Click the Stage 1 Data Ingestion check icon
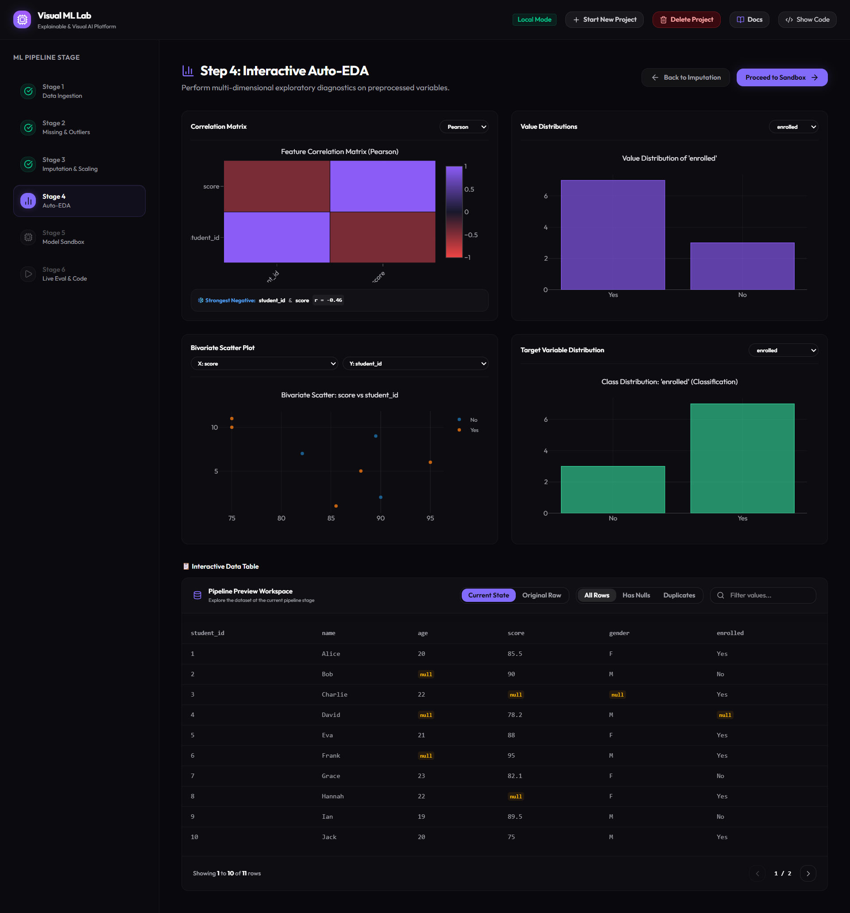Screen dimensions: 850x913 [28, 91]
